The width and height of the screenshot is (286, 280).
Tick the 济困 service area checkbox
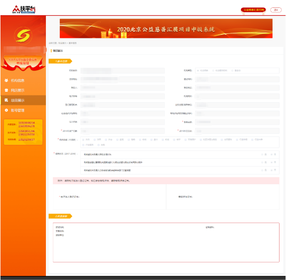(95, 140)
